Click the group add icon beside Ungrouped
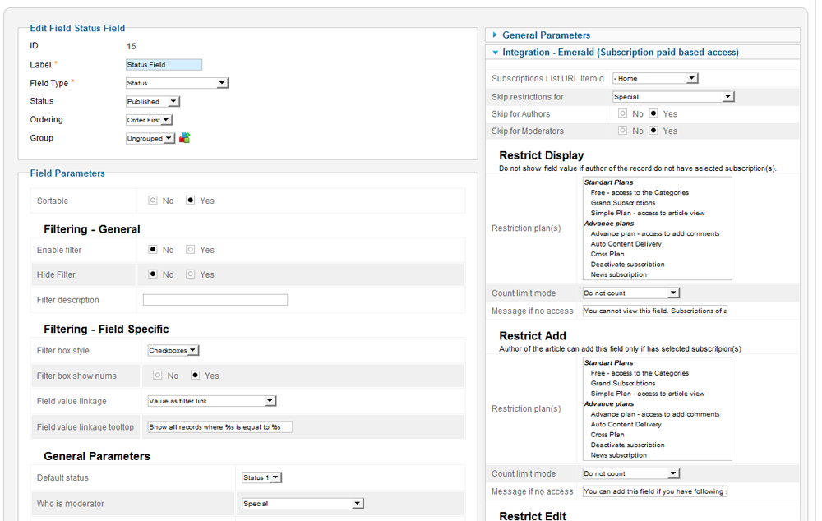Image resolution: width=822 pixels, height=521 pixels. point(185,138)
